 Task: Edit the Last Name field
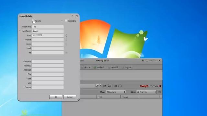48,31
